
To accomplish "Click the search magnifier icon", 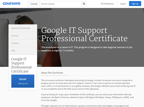I will click(x=84, y=4).
